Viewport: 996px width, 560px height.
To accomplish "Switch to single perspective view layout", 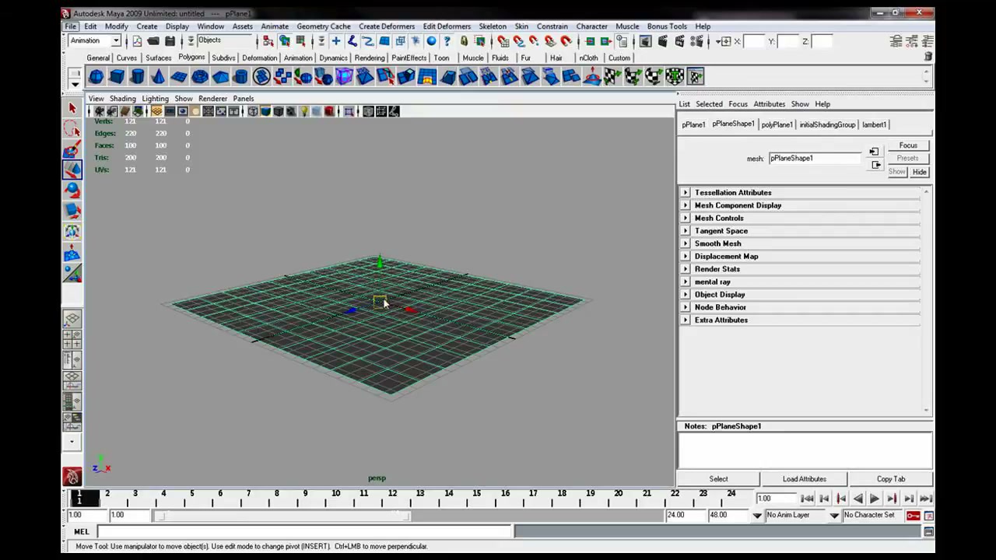I will (72, 318).
